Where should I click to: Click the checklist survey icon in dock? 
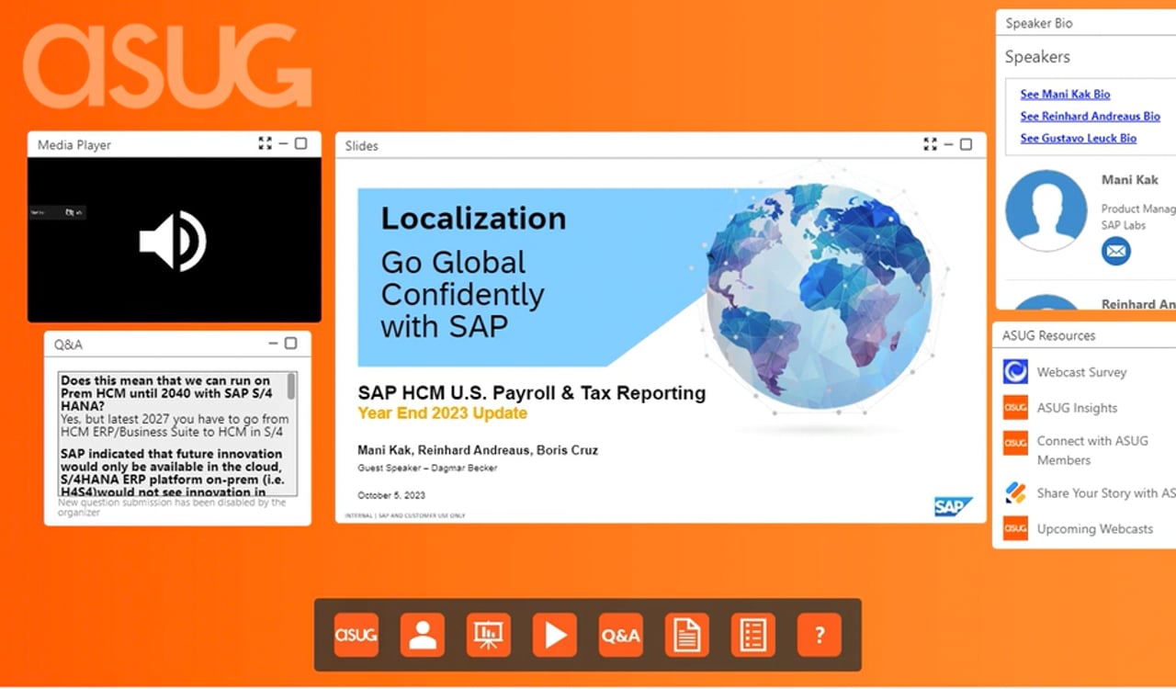tap(753, 635)
